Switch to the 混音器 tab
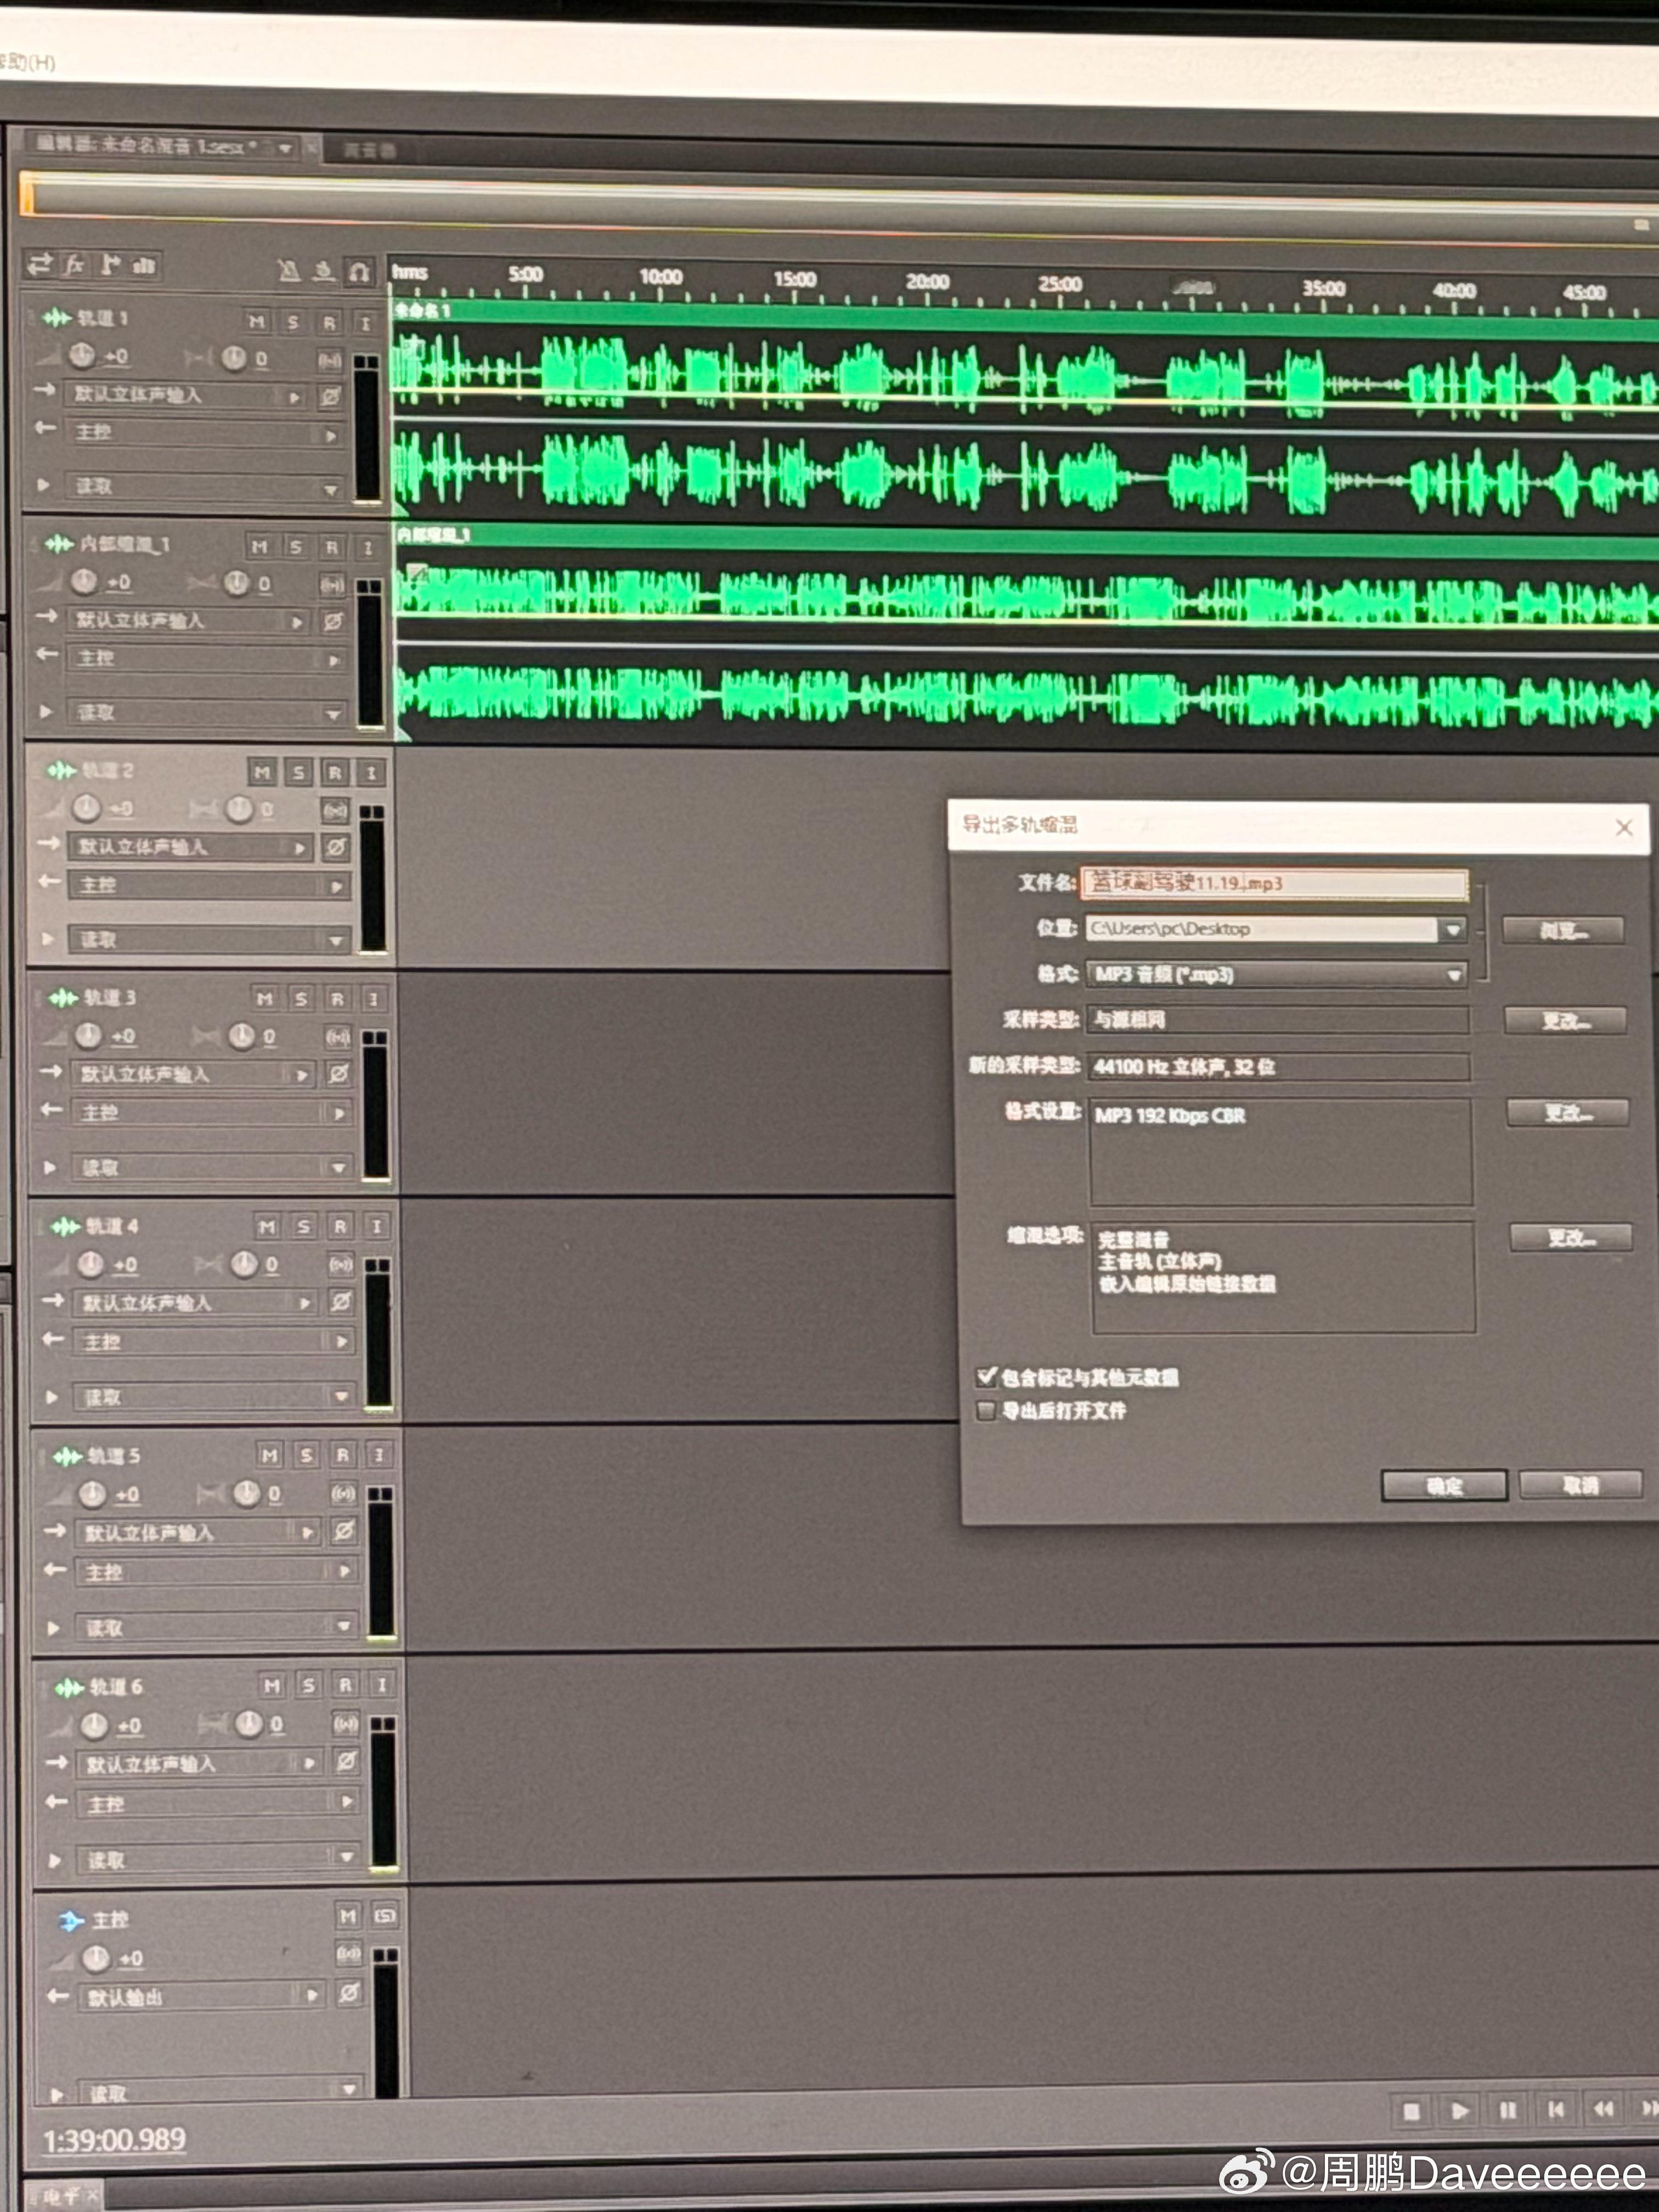The height and width of the screenshot is (2212, 1659). click(x=369, y=150)
